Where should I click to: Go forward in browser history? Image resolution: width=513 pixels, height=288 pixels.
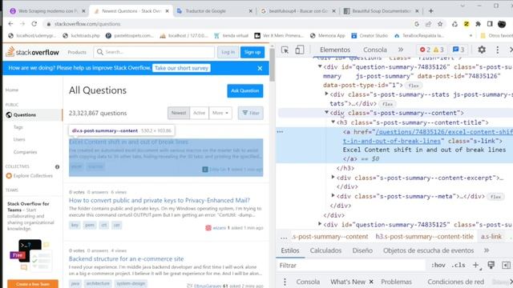22,24
